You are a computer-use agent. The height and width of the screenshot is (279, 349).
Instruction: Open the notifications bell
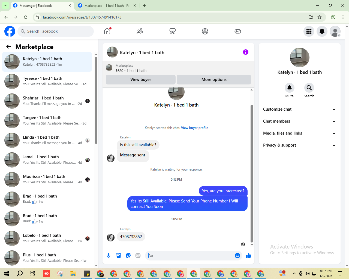(322, 31)
